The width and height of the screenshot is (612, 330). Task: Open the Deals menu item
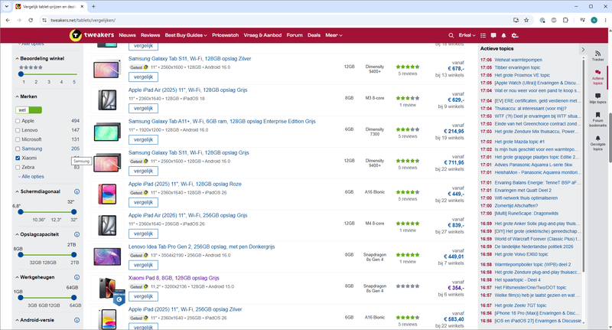[x=314, y=35]
